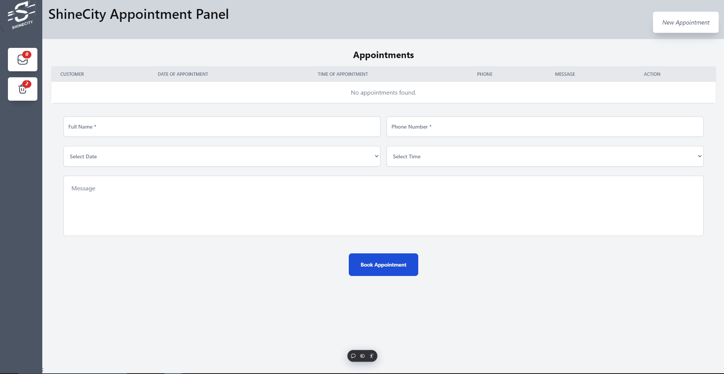Screen dimensions: 724x374
Task: Select the PHONE column header
Action: tap(485, 74)
